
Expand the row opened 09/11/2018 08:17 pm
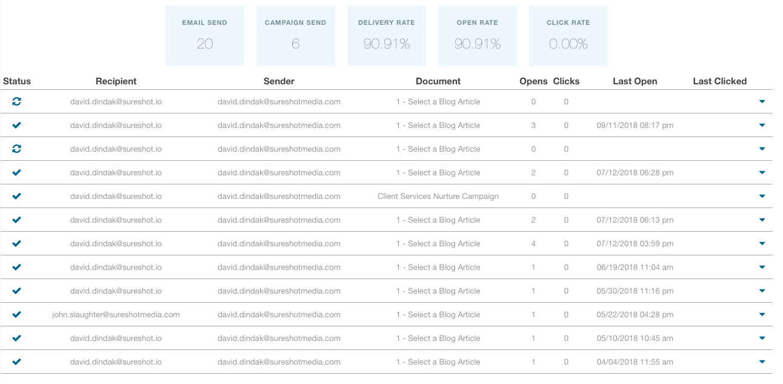tap(762, 126)
